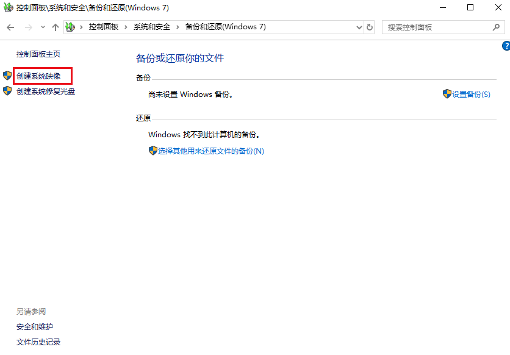The image size is (510, 355).
Task: Click the shield icon beside 设置备份(S)
Action: click(447, 94)
